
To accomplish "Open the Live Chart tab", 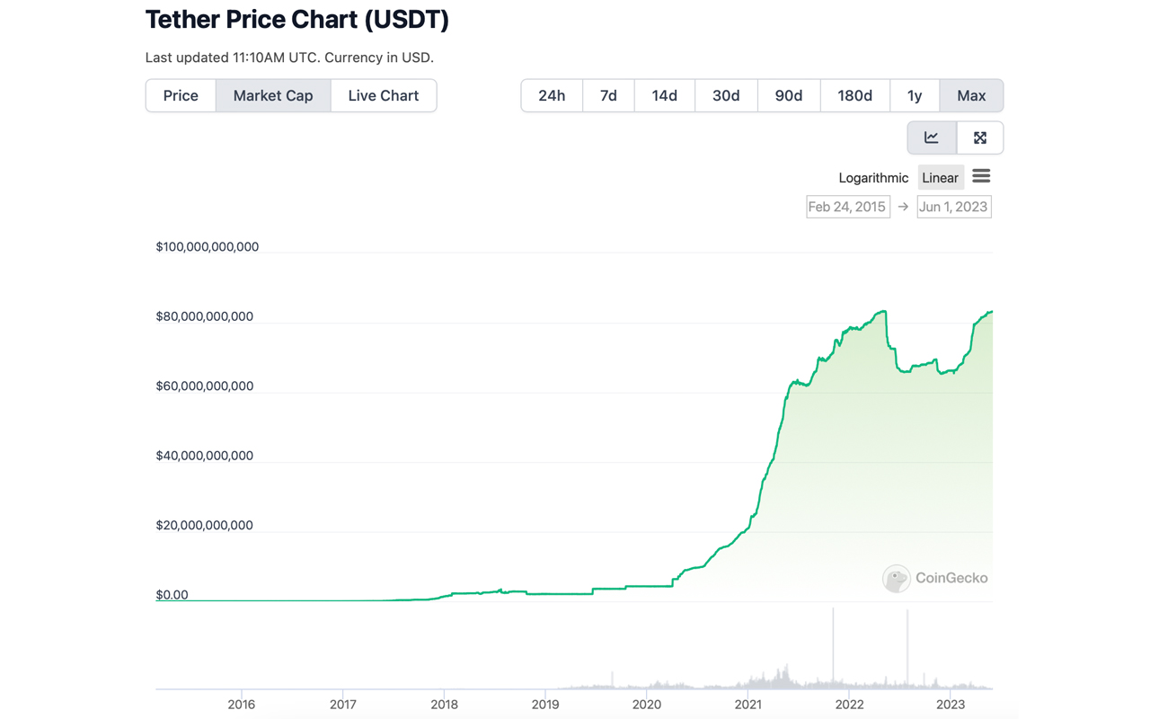I will click(x=384, y=95).
